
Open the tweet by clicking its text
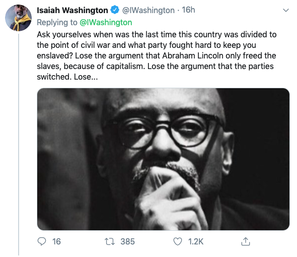click(157, 56)
